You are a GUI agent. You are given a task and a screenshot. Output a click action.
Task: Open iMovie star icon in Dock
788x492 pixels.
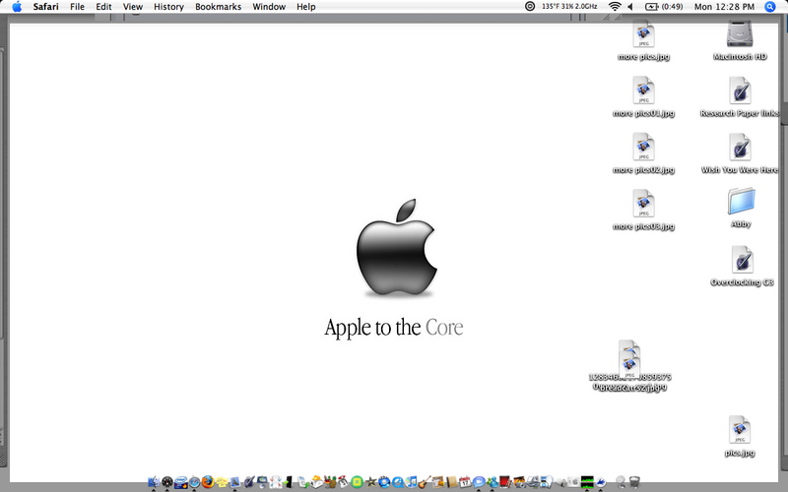pos(370,482)
